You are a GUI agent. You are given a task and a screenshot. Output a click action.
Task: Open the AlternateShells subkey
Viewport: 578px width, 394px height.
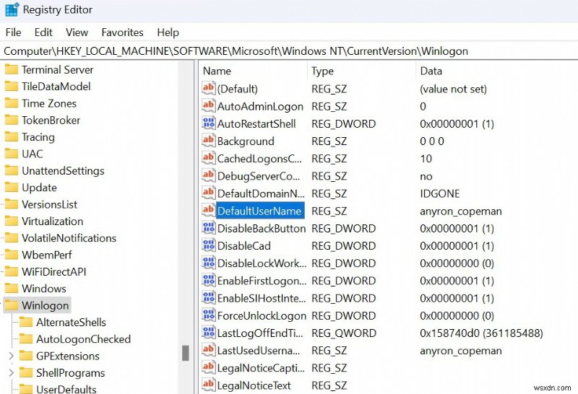71,323
